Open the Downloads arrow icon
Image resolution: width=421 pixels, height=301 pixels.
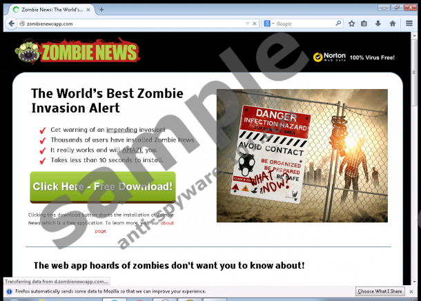tap(378, 23)
